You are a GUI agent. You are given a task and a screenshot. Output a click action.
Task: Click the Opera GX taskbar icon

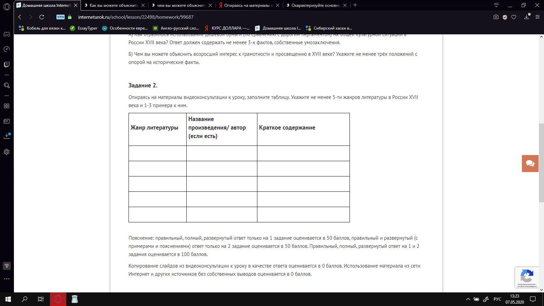(x=58, y=299)
